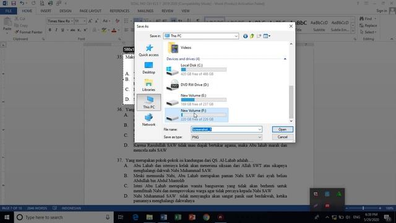
Task: Open Excel from the taskbar
Action: 178,217
